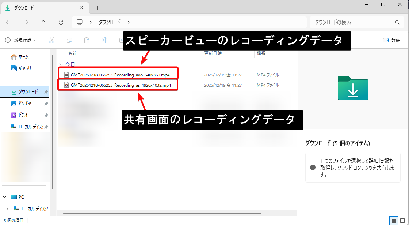Click the Copy icon in toolbar
Image resolution: width=409 pixels, height=225 pixels.
(x=69, y=40)
